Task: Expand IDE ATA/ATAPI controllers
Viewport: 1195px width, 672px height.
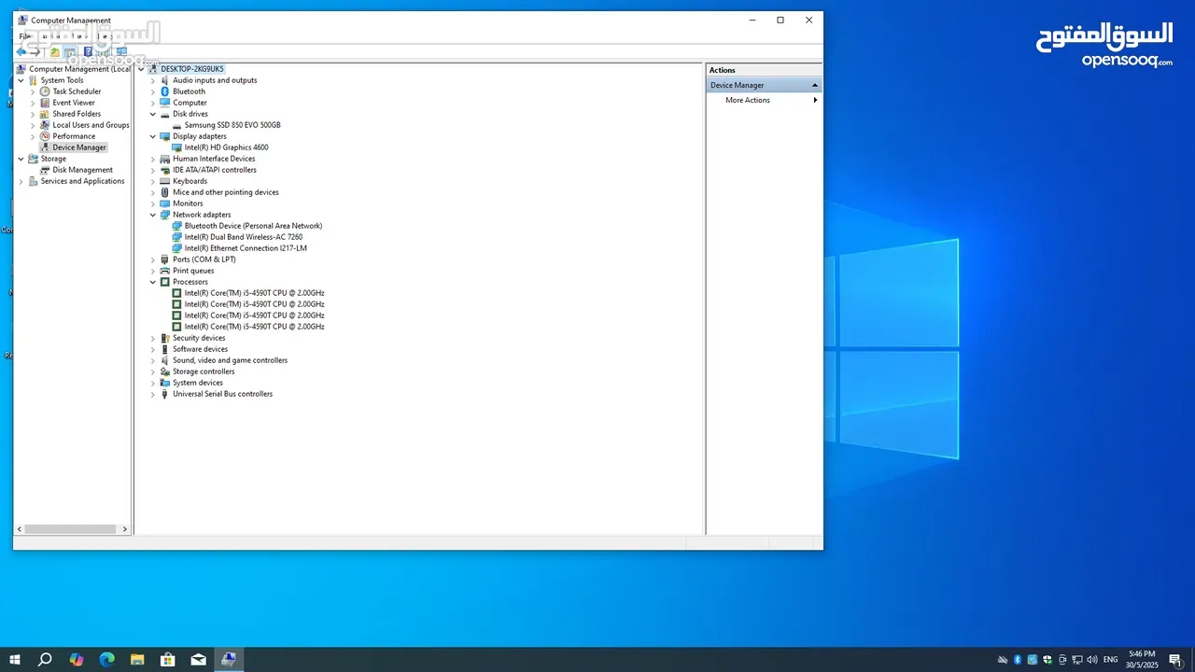Action: tap(153, 170)
